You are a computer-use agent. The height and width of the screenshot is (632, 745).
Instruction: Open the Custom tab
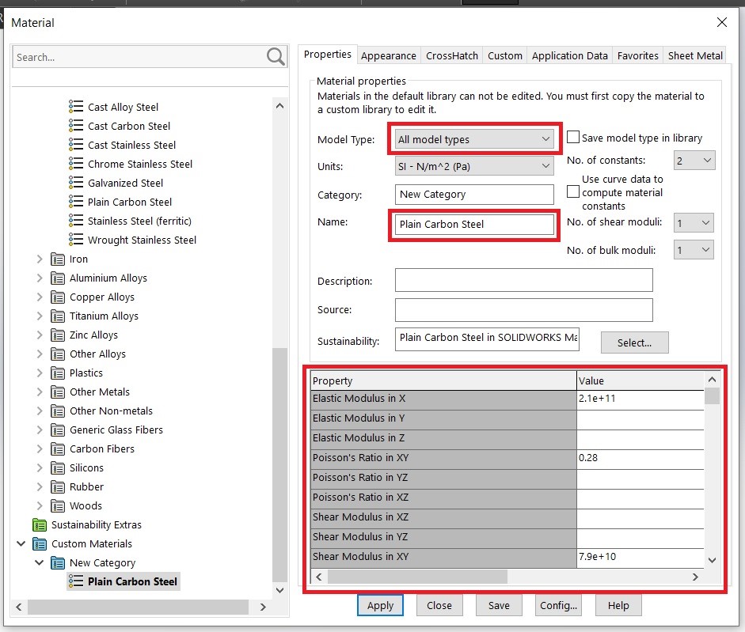point(504,55)
